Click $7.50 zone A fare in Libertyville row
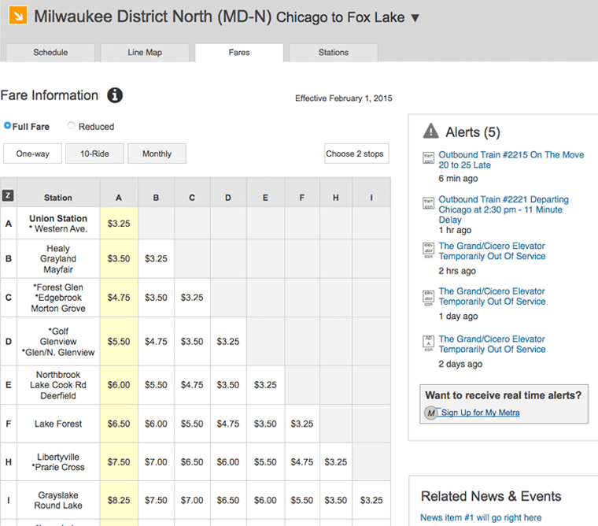 click(x=119, y=462)
